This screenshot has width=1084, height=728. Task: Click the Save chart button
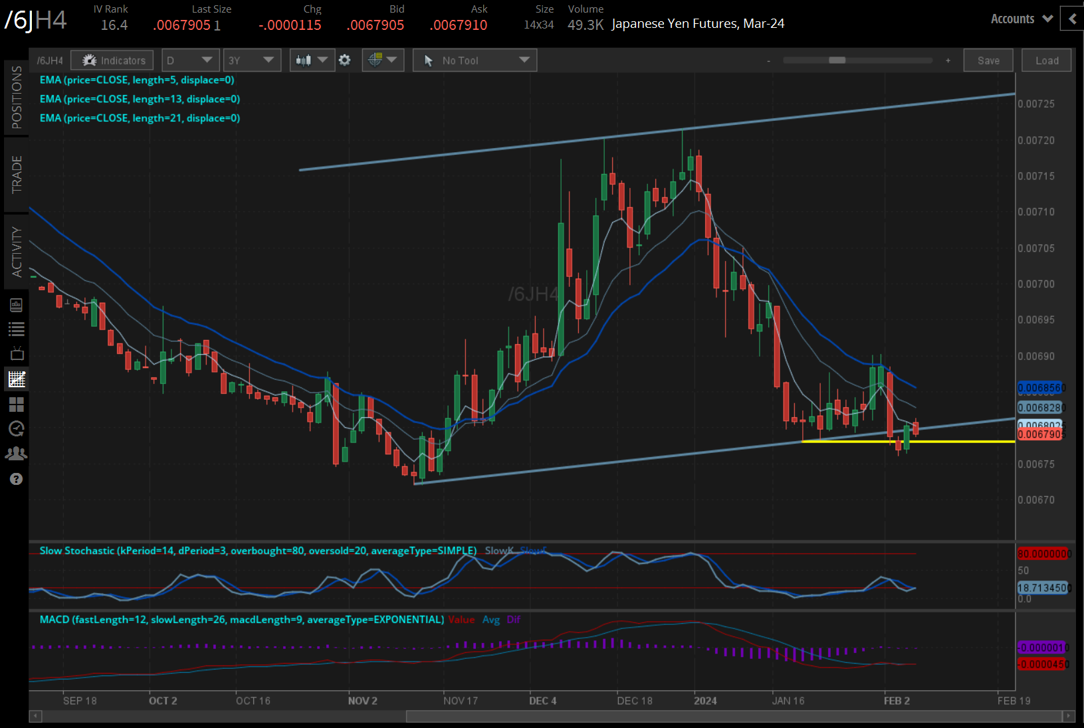tap(988, 60)
